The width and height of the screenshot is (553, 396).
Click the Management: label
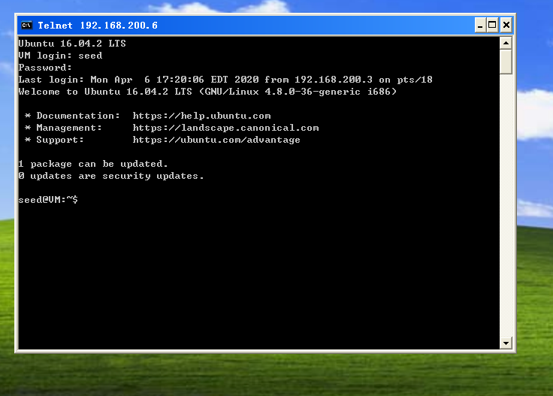69,128
